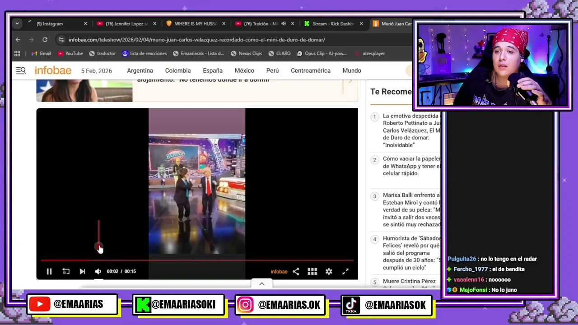This screenshot has height=325, width=578.
Task: Open atresplayer bookmark
Action: click(x=370, y=53)
